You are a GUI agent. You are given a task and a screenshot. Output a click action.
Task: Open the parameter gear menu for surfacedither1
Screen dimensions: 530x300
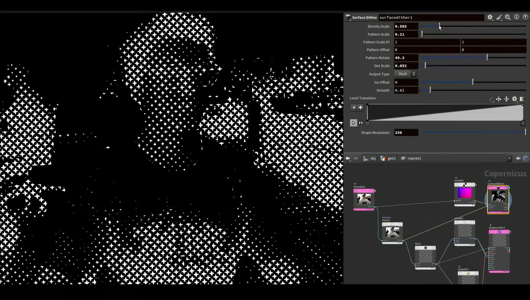coord(490,17)
